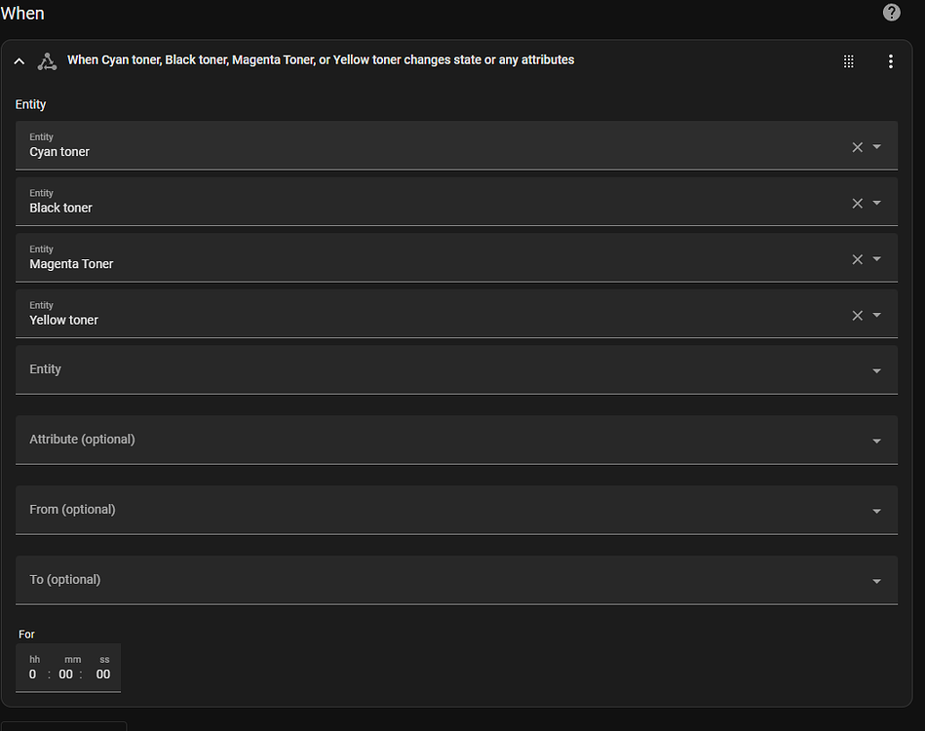The image size is (925, 731).
Task: Open the three-dot trigger options menu
Action: [x=890, y=61]
